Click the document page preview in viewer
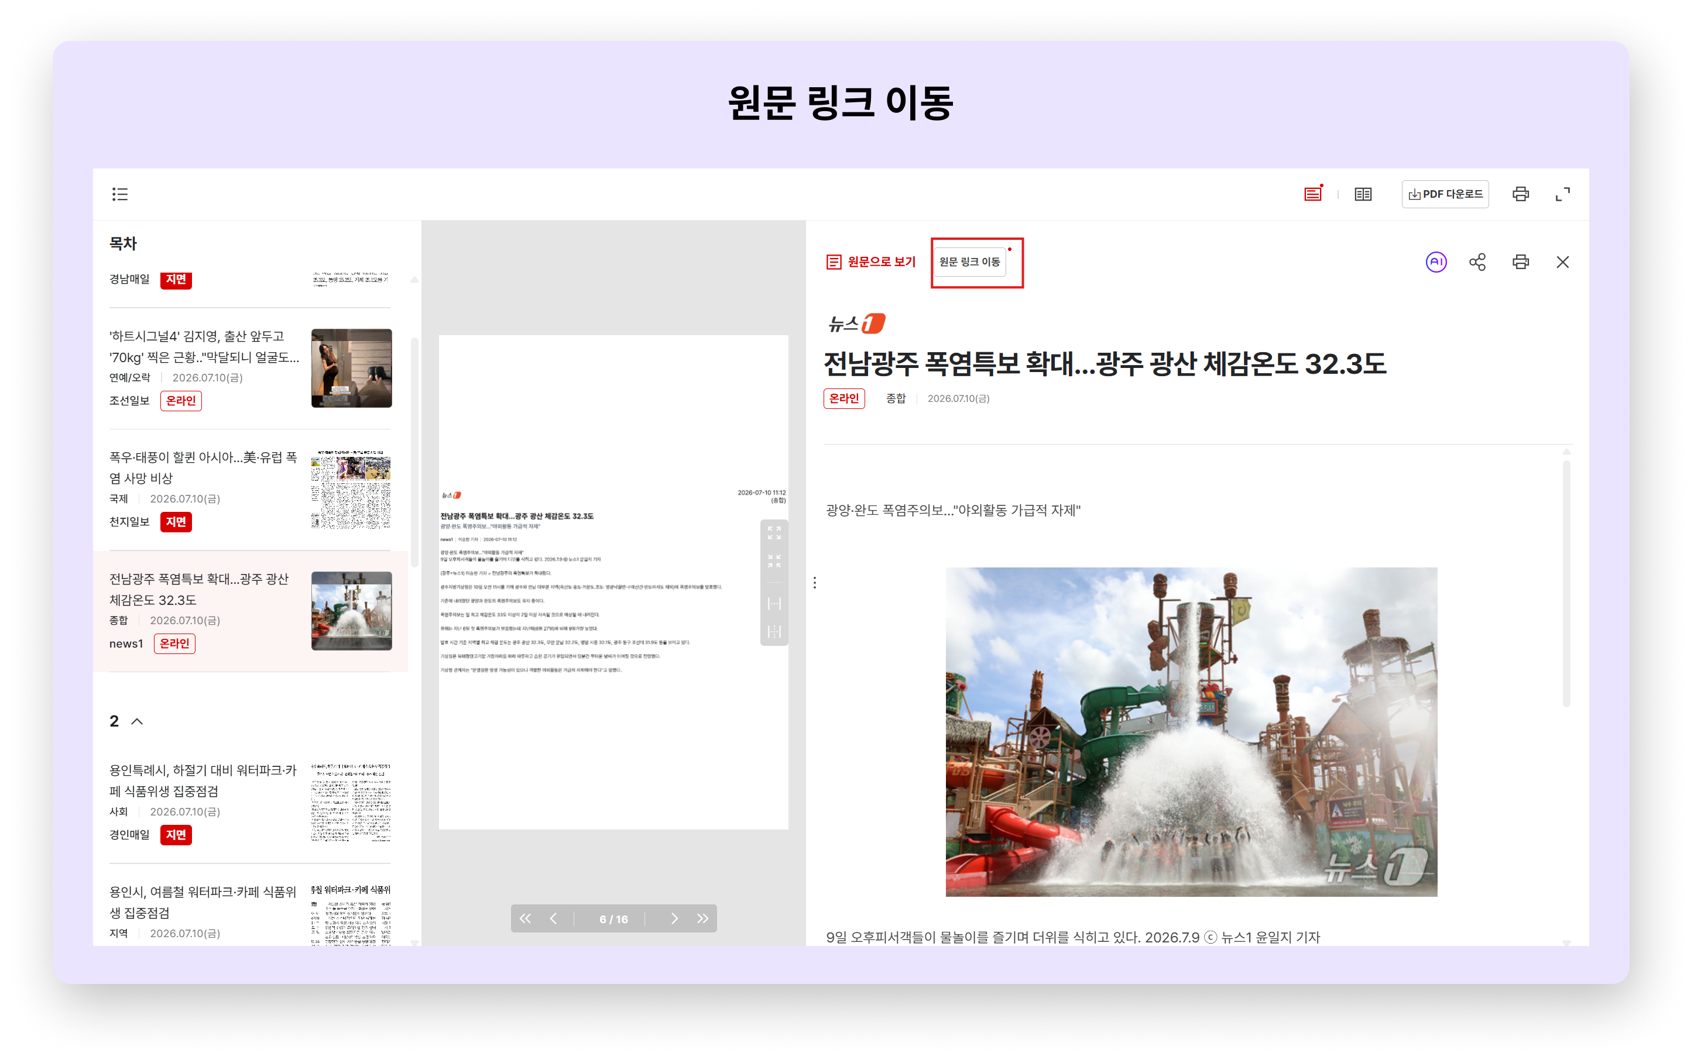Screen dimensions: 1694x1060 (613, 582)
